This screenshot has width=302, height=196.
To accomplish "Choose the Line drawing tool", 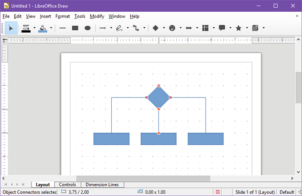I will pos(63,28).
